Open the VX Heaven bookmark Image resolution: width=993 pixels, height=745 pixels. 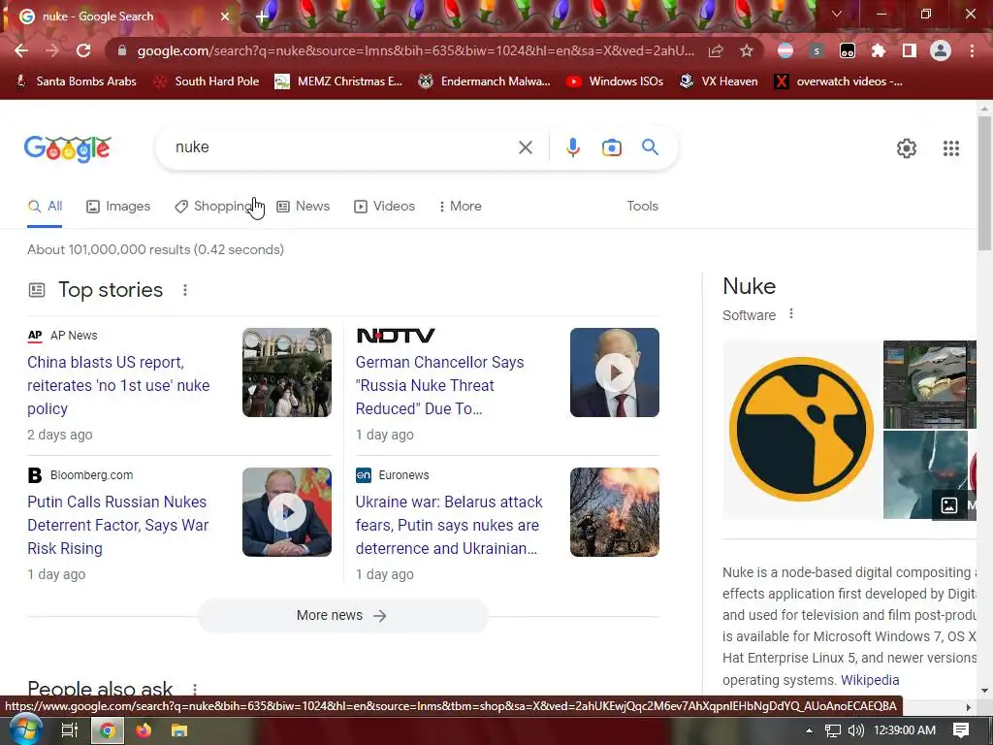pyautogui.click(x=719, y=81)
